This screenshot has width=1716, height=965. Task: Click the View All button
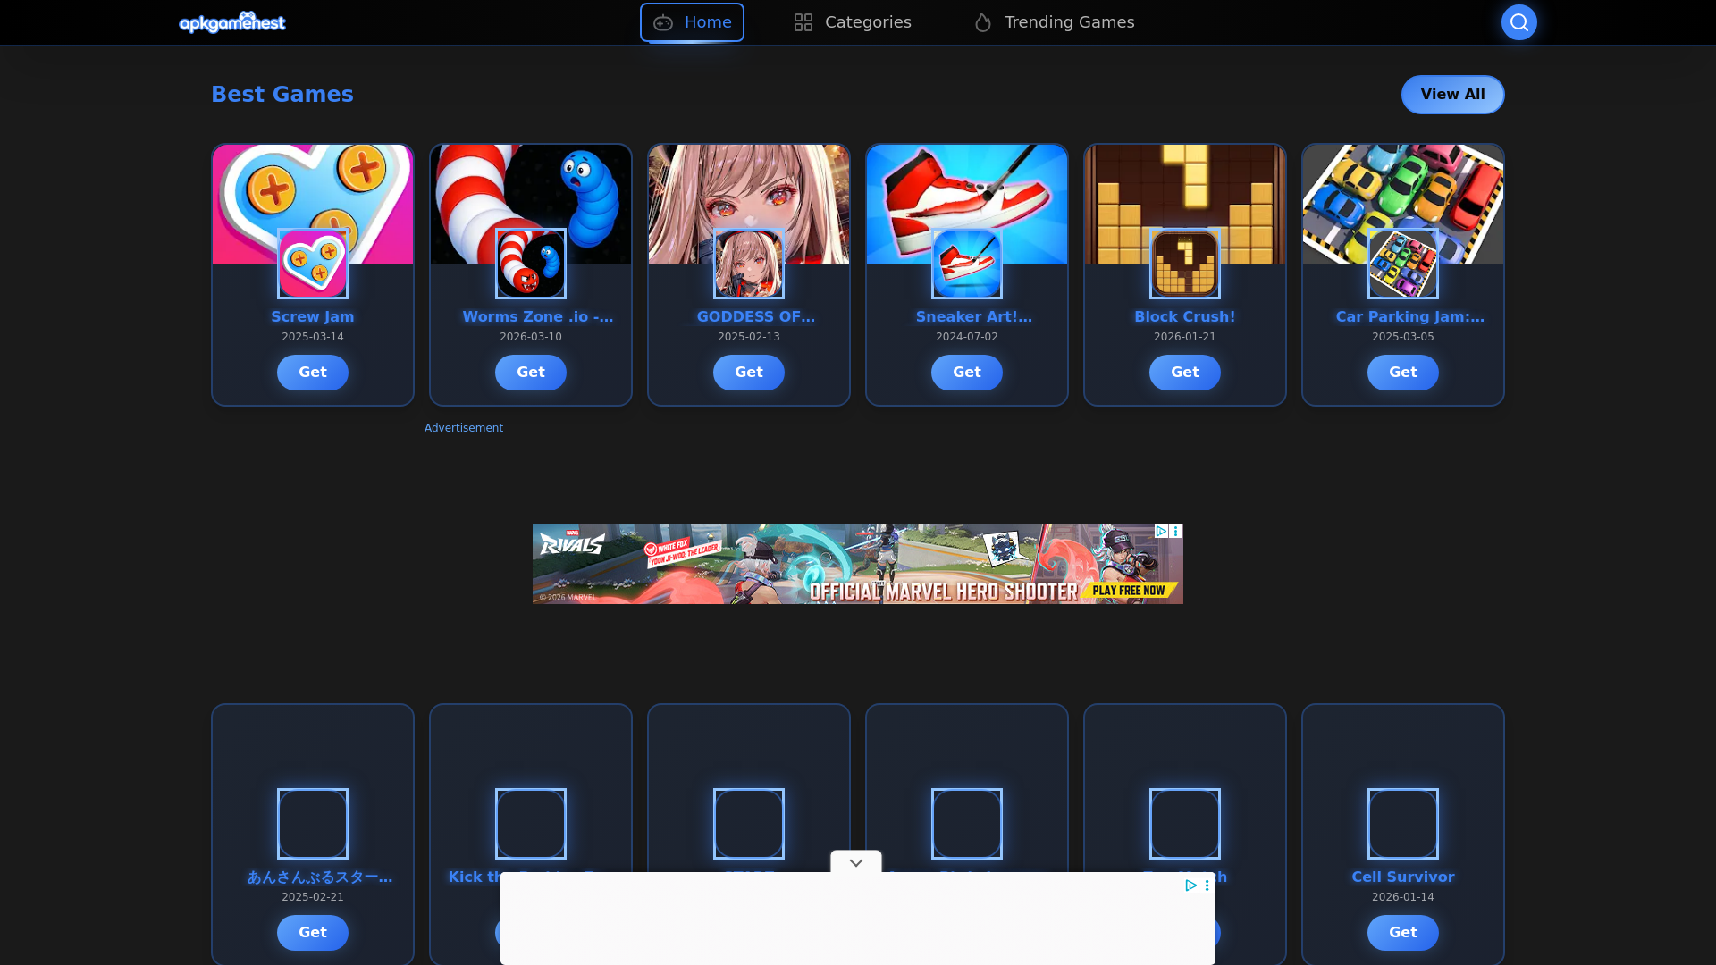pos(1452,95)
